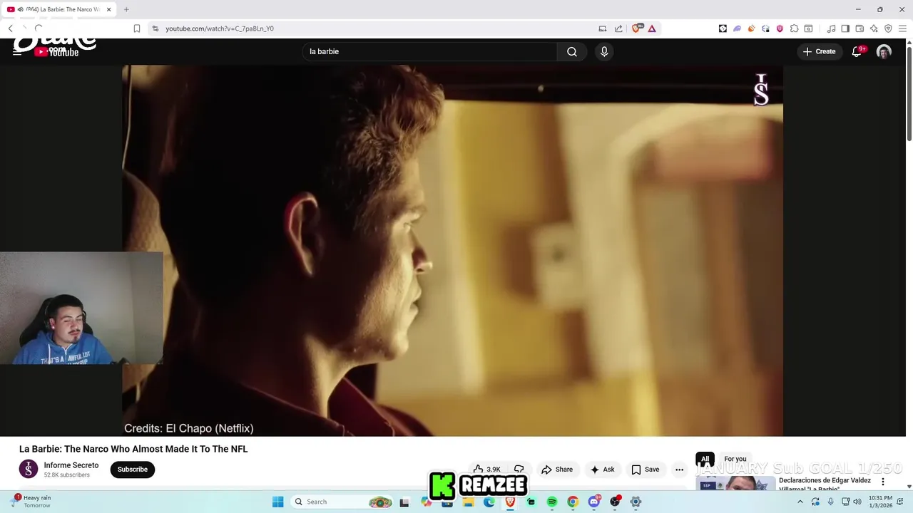913x513 pixels.
Task: Open Spotify from the taskbar
Action: (x=552, y=502)
